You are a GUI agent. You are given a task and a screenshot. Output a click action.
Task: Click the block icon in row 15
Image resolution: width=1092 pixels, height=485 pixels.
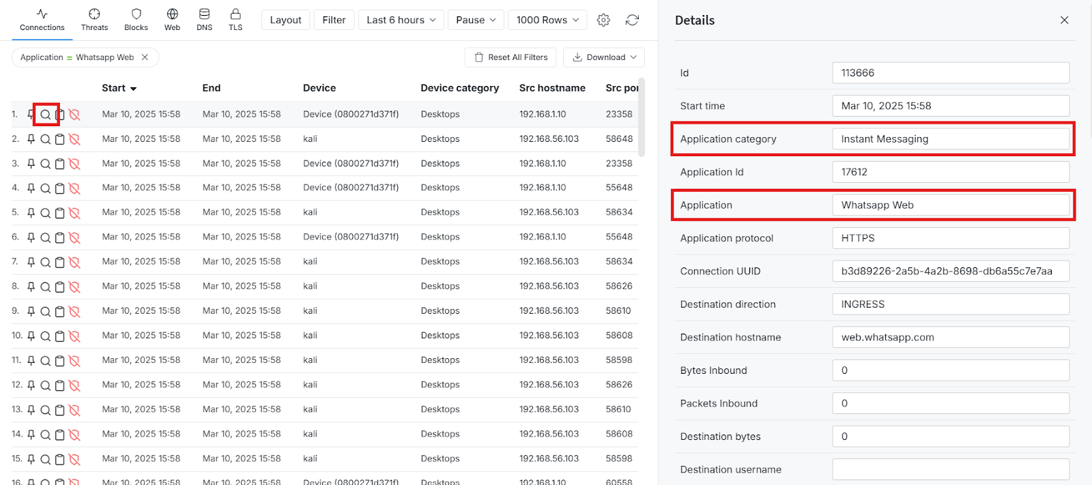(x=74, y=459)
